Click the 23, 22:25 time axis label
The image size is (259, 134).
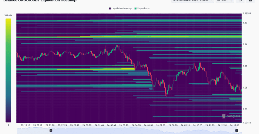62,125
